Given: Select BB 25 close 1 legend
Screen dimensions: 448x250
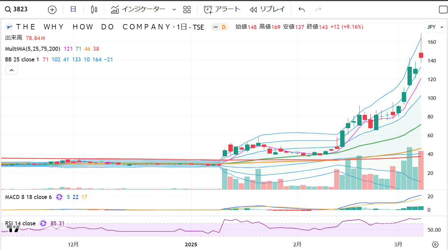Looking at the screenshot, I should click(x=22, y=60).
